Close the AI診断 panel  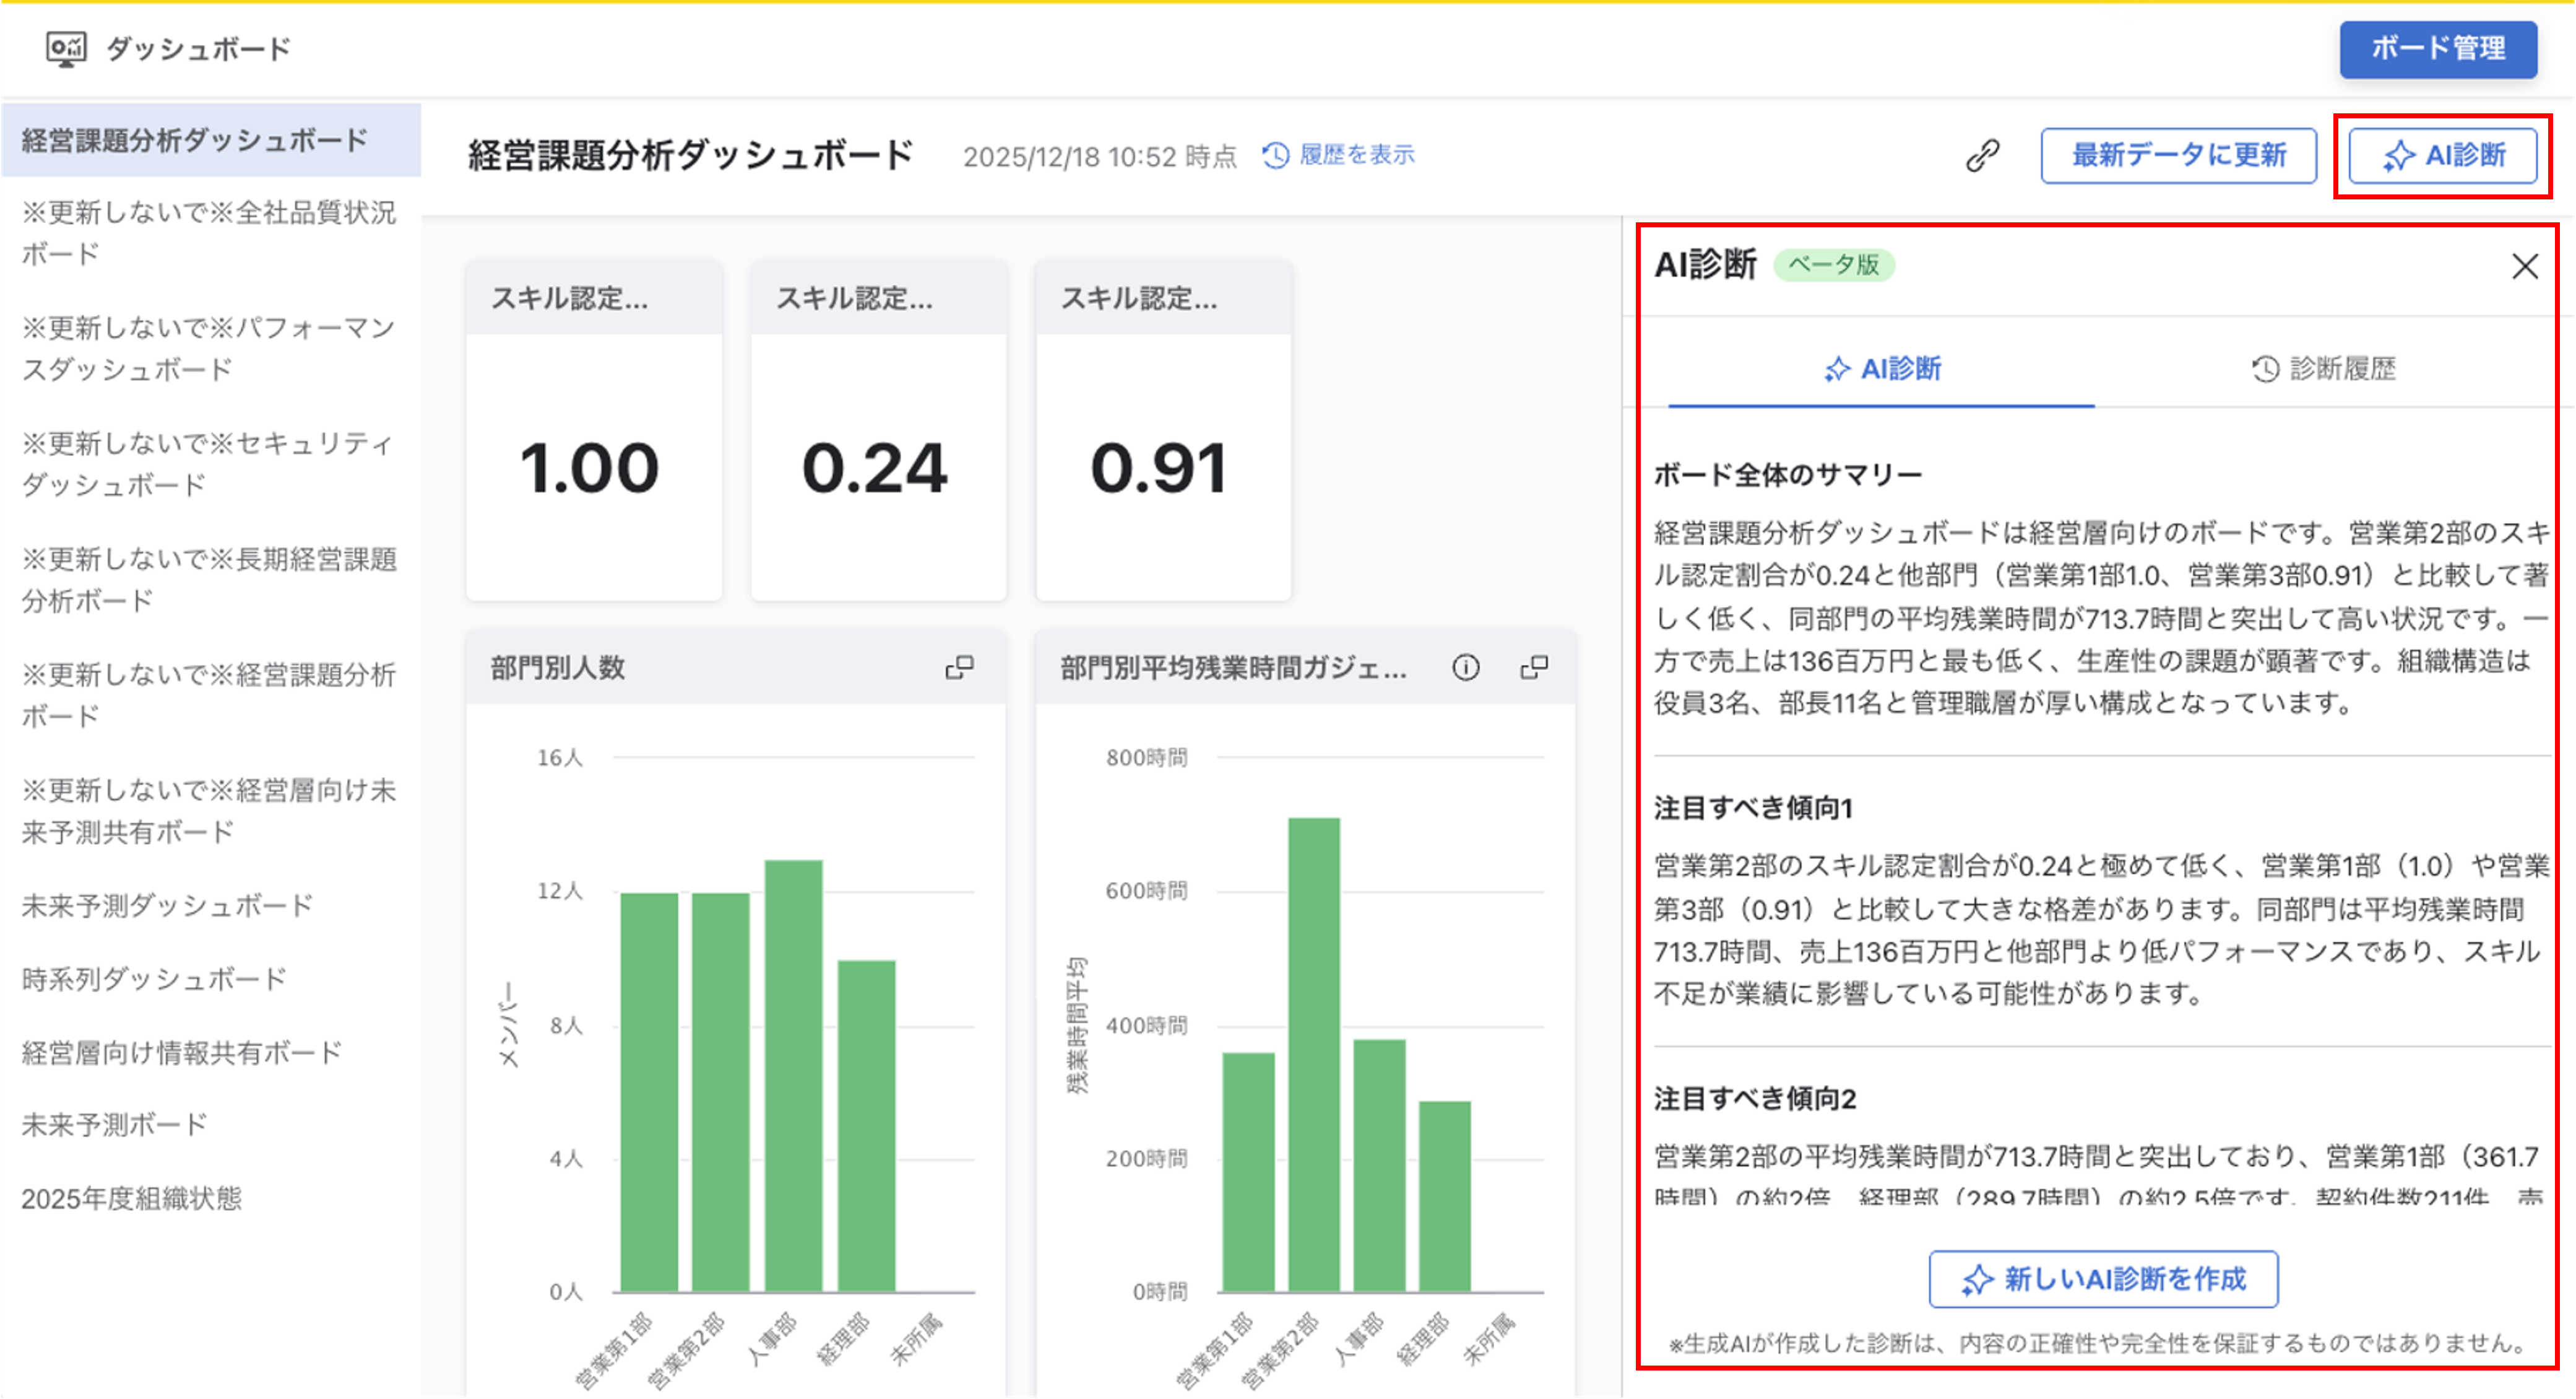click(2524, 266)
